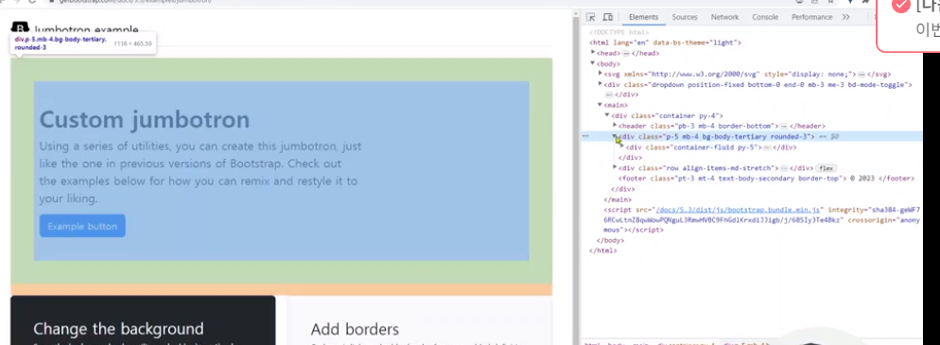Open the bootstrap.bundle.min.js script link
Screen dimensions: 940x345
point(739,210)
